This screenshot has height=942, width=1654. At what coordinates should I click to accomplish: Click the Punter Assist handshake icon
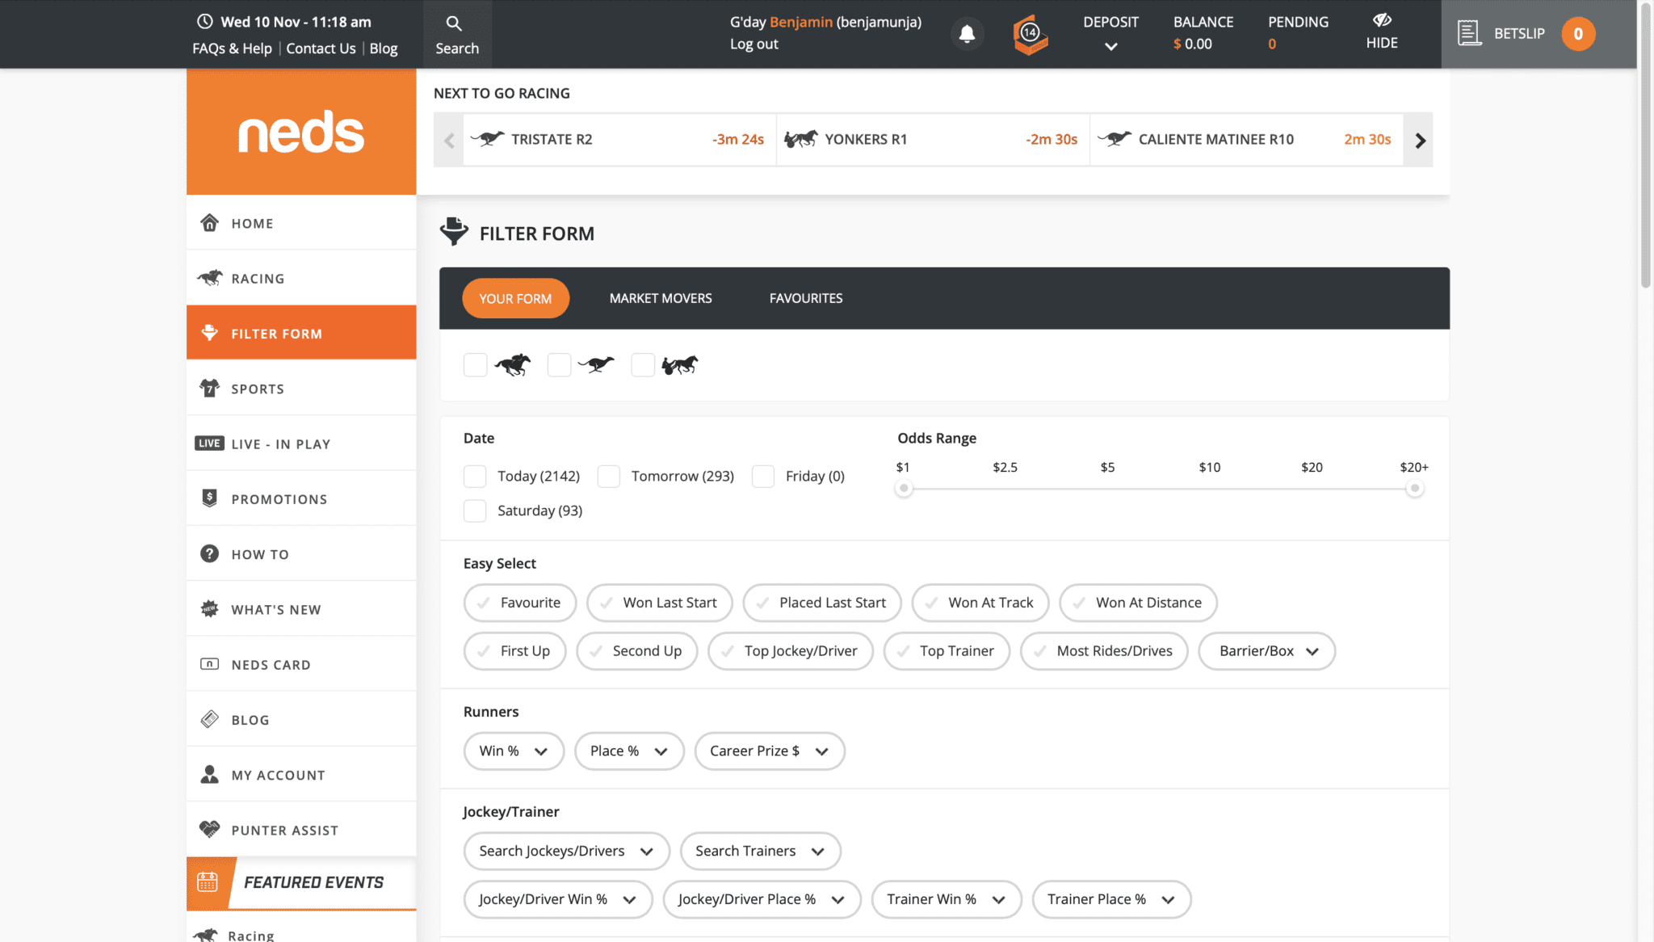[x=210, y=829]
